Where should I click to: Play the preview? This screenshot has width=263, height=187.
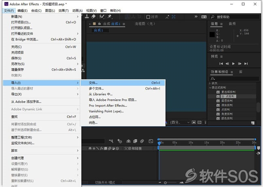pyautogui.click(x=233, y=64)
